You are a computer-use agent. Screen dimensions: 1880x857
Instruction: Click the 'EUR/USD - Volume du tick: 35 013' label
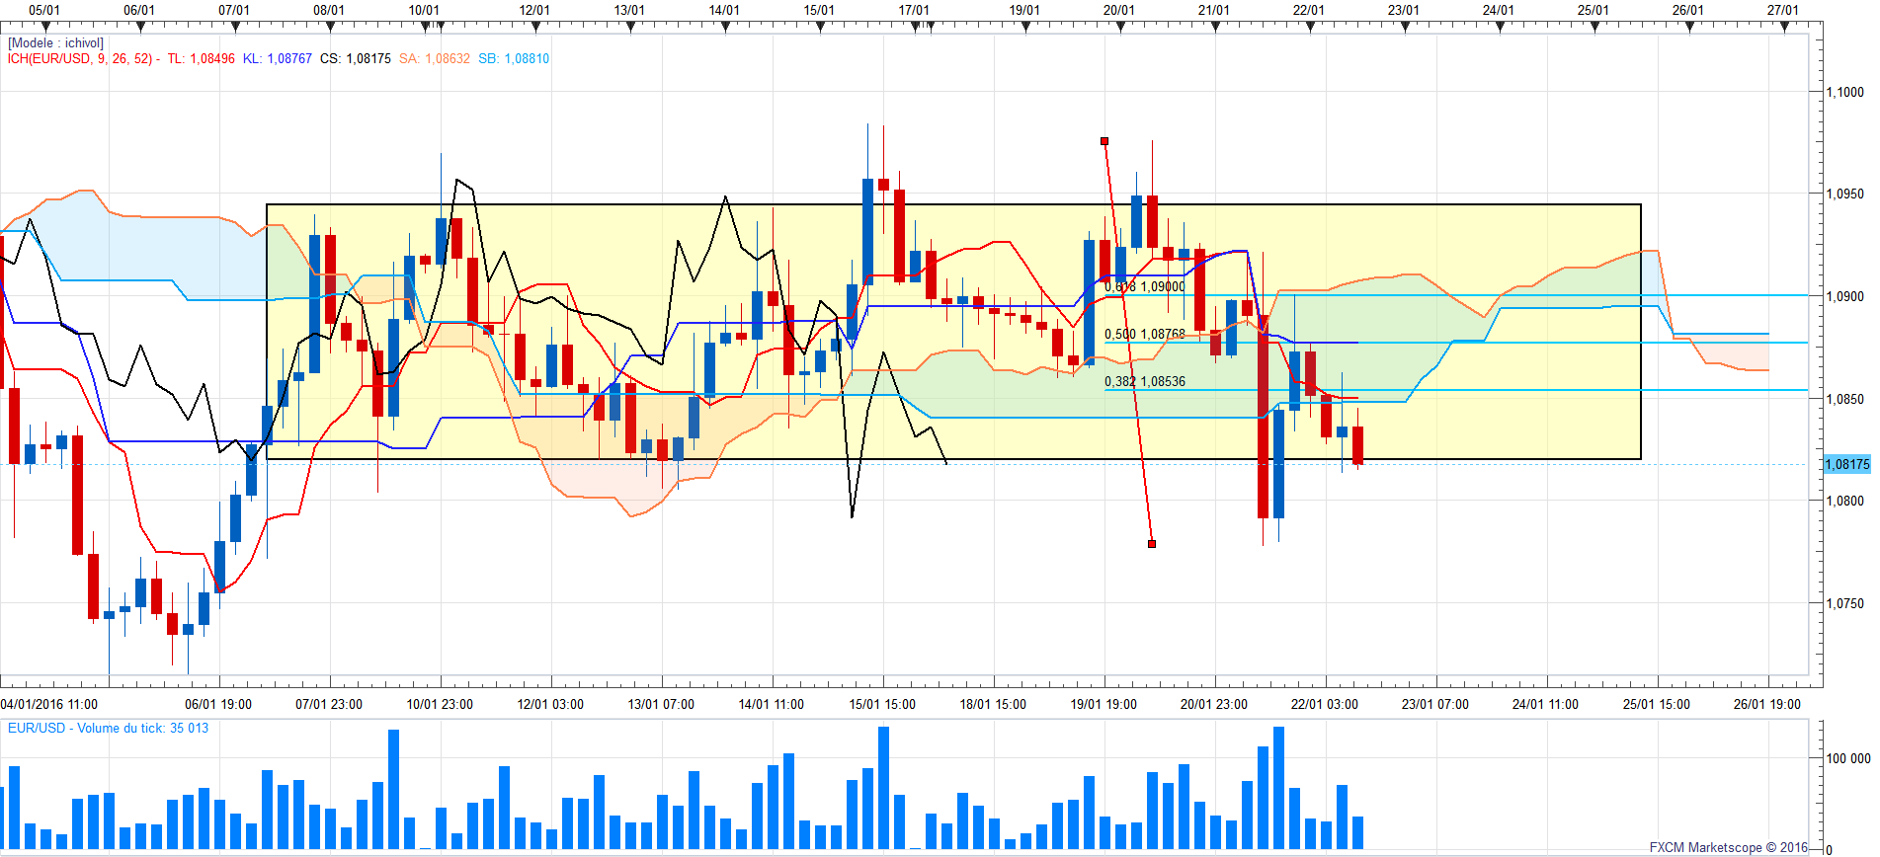pos(109,729)
